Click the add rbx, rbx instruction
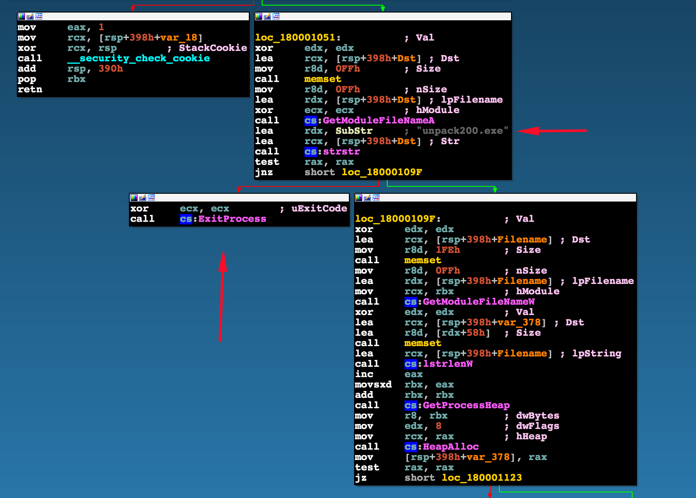This screenshot has width=696, height=498. point(404,395)
